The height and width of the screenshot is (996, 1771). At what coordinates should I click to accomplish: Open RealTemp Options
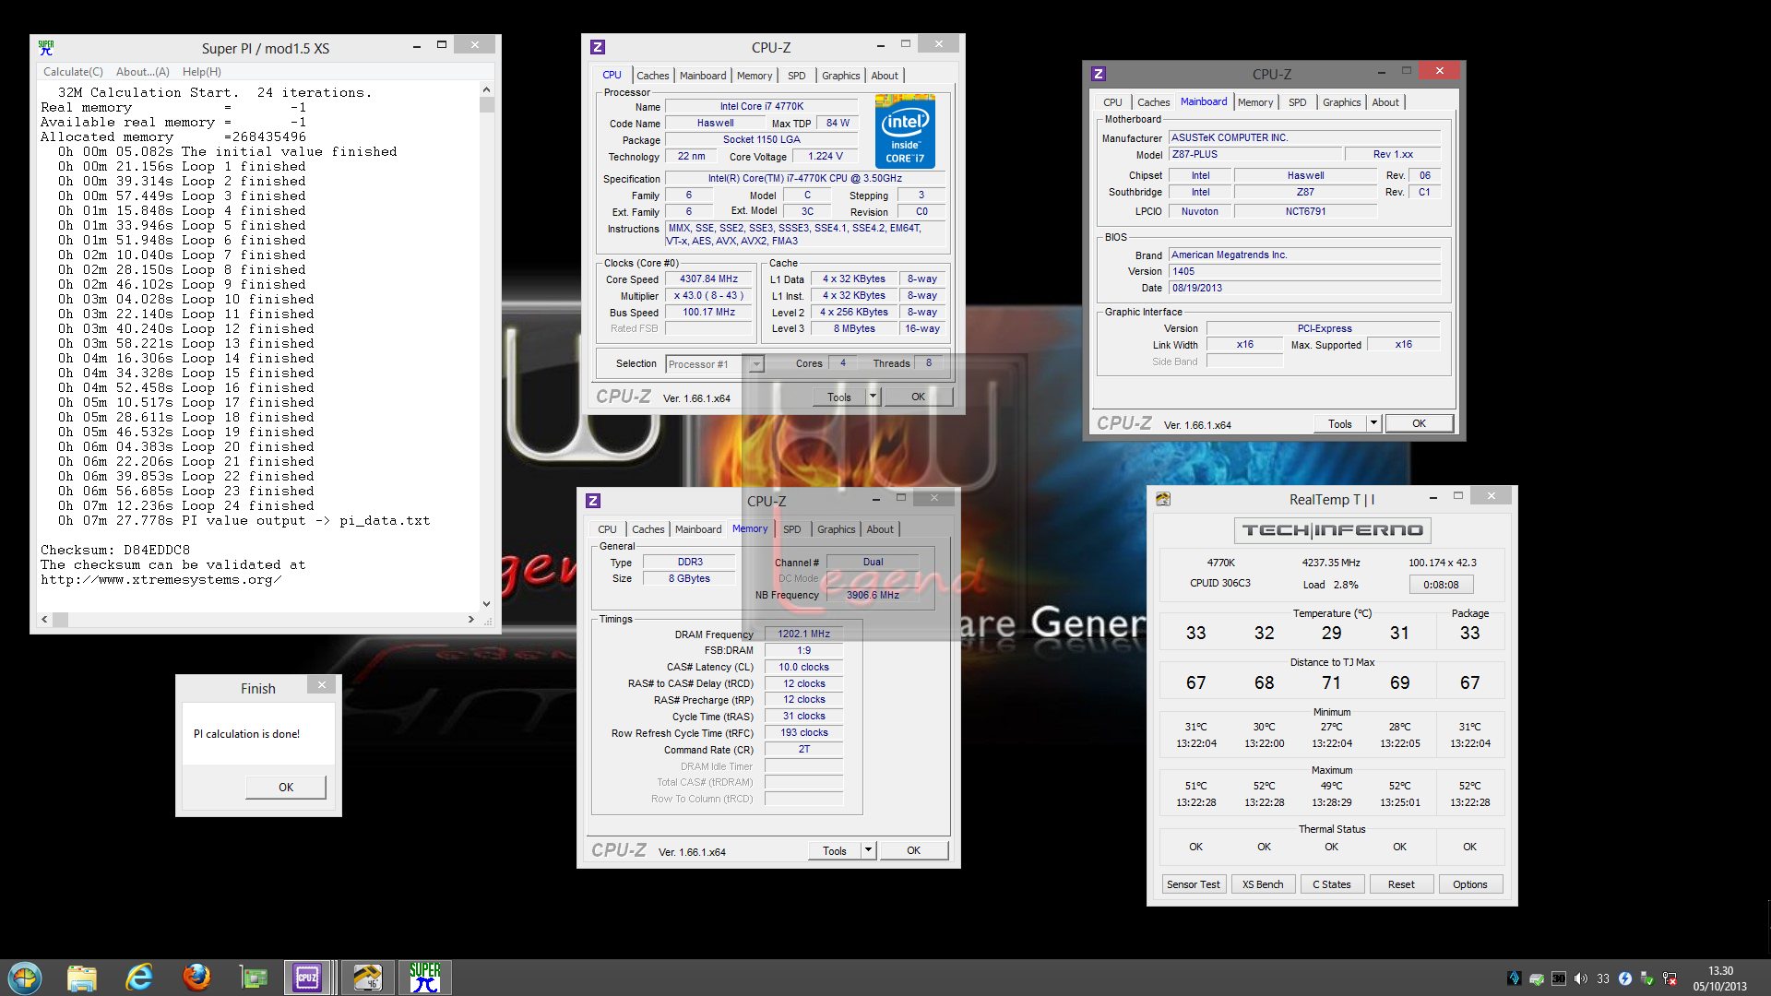[x=1470, y=884]
